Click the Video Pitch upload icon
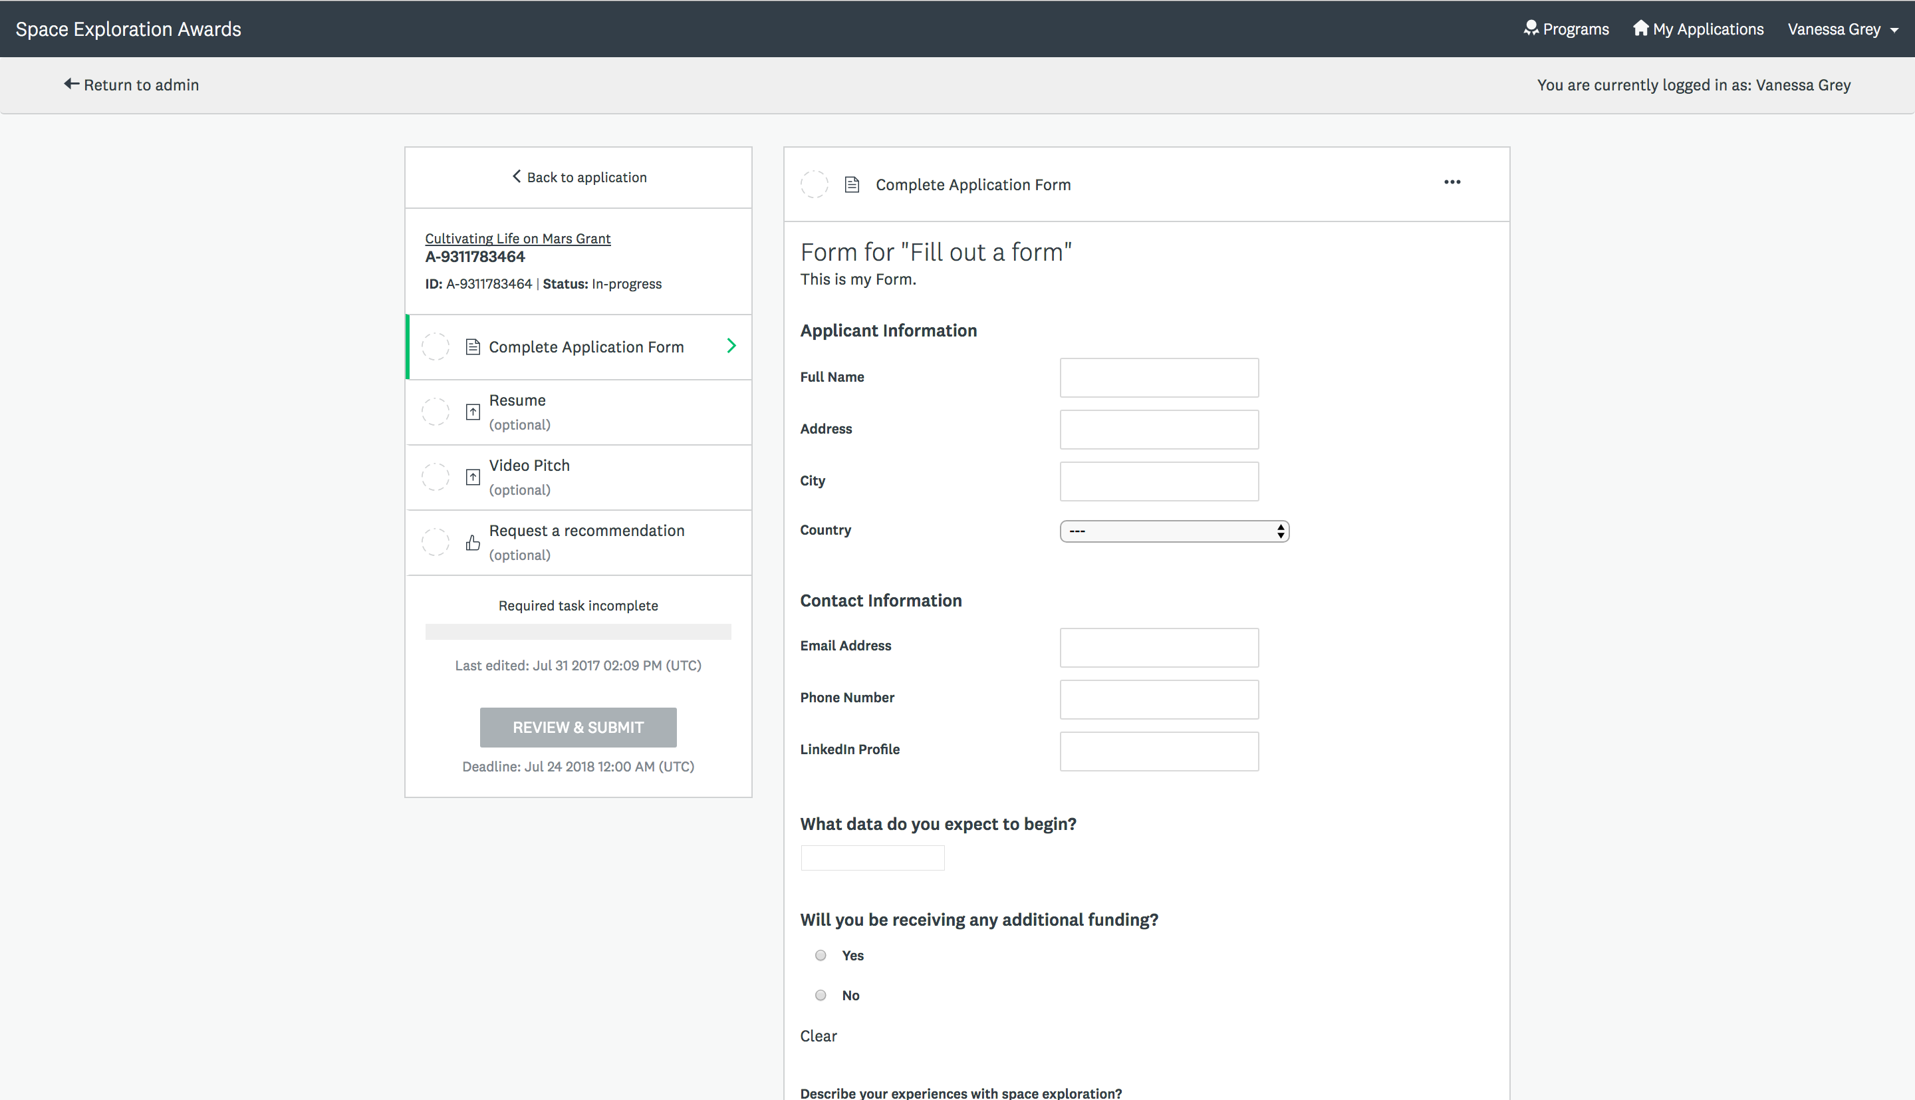The image size is (1915, 1100). tap(473, 477)
